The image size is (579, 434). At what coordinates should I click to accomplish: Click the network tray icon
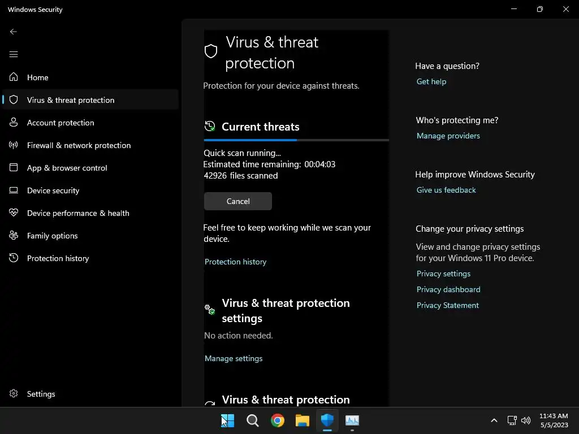[x=512, y=420]
